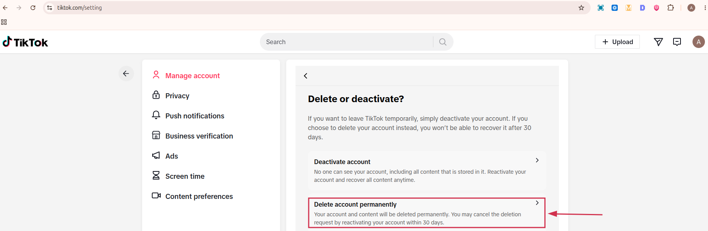Click browser forward arrow

click(19, 8)
